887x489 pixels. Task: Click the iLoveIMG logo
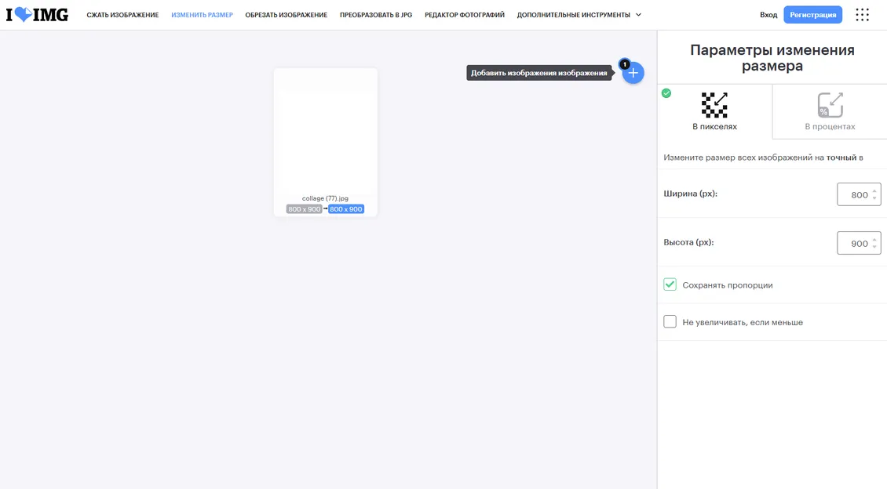coord(38,15)
